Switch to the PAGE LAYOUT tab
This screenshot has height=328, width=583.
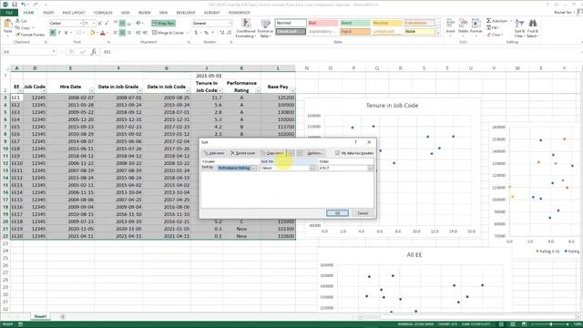click(x=74, y=13)
